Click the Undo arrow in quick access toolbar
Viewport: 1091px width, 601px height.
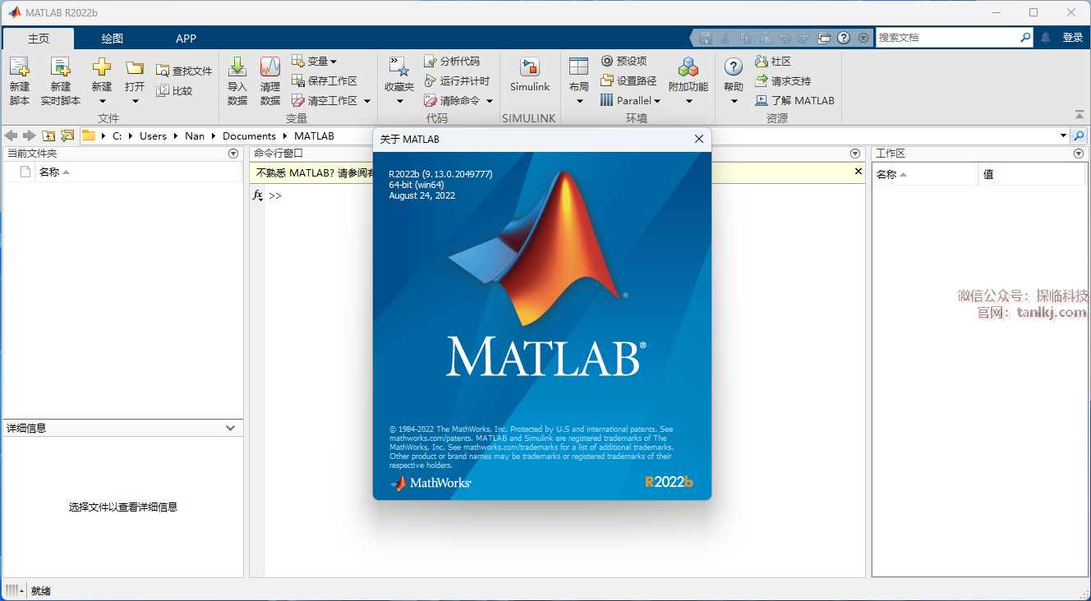click(x=785, y=38)
